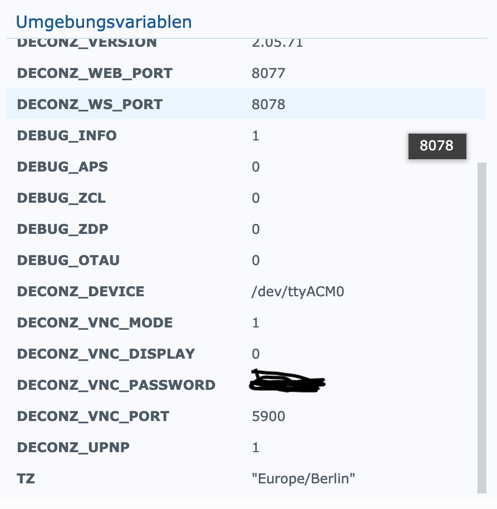Select the DEBUG_INFO row
This screenshot has width=497, height=509.
coord(246,135)
